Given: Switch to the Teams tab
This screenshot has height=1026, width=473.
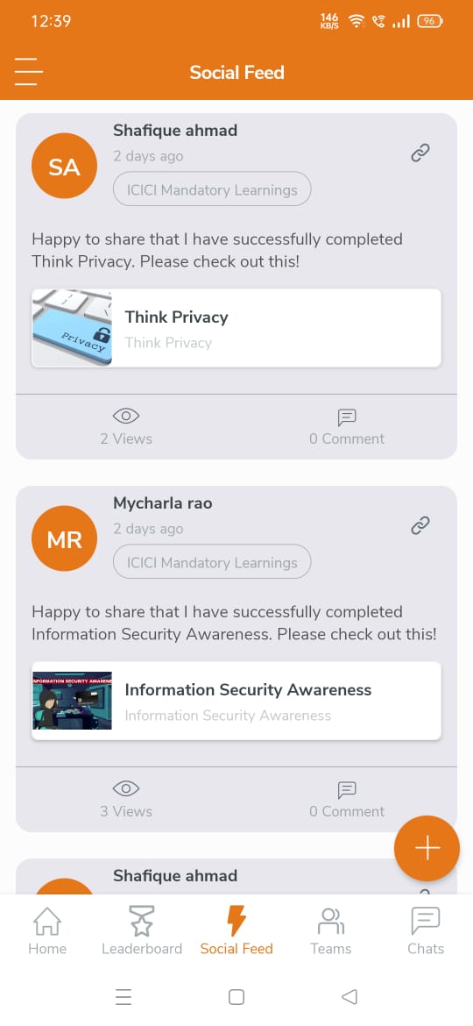Looking at the screenshot, I should tap(330, 930).
